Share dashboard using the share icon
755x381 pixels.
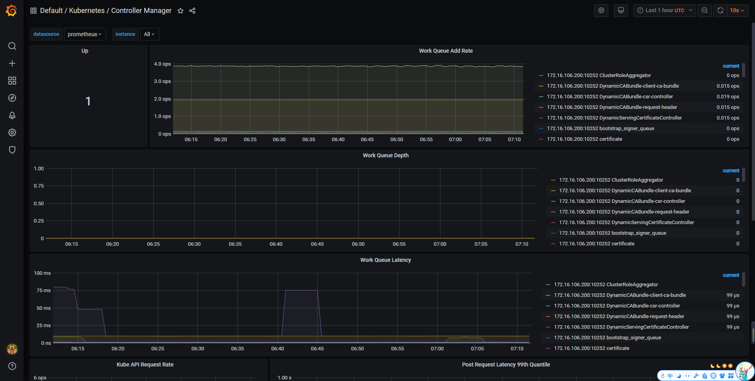192,11
